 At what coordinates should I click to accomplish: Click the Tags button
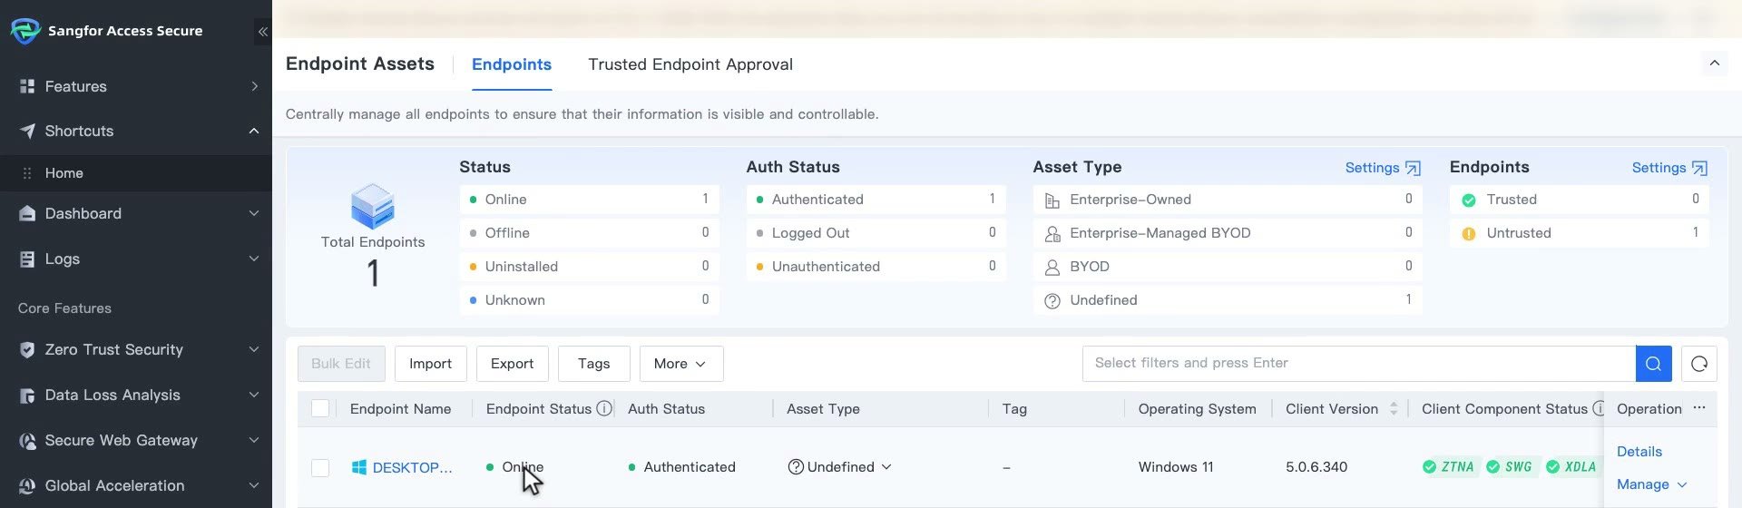click(593, 364)
